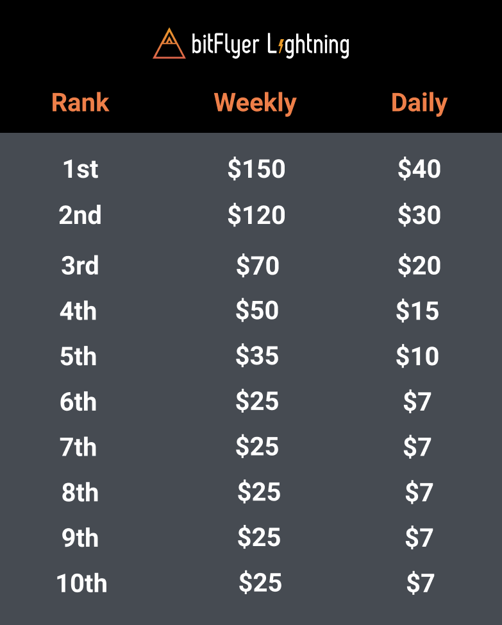This screenshot has width=502, height=625.
Task: Click the $10 daily prize
Action: coord(417,355)
